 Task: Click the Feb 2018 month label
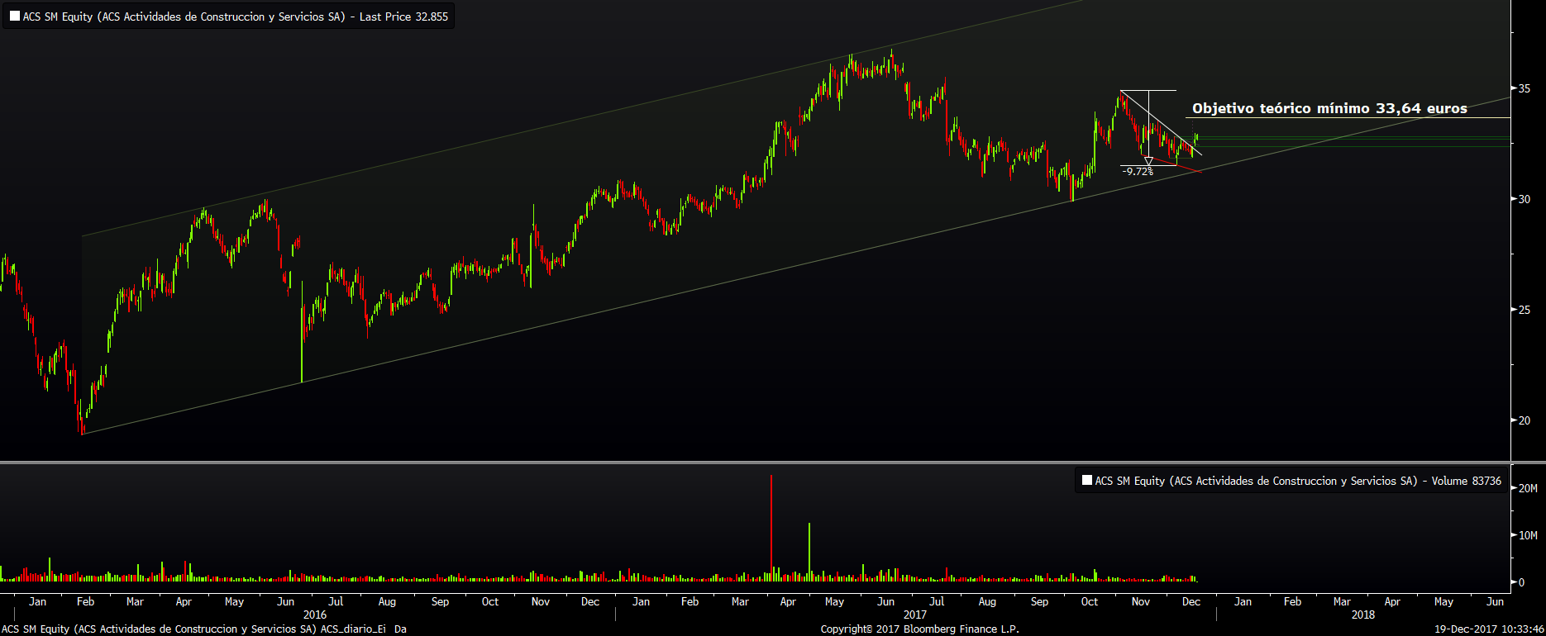pos(1292,601)
